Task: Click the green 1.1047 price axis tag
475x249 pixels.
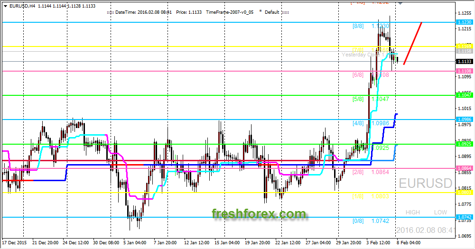Action: 464,95
